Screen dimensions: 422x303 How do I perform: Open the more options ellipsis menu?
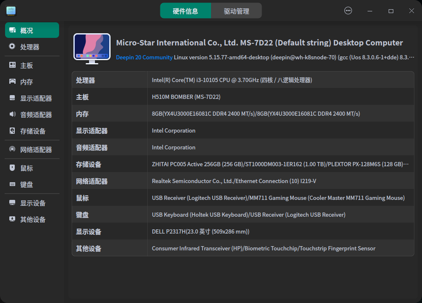[348, 11]
